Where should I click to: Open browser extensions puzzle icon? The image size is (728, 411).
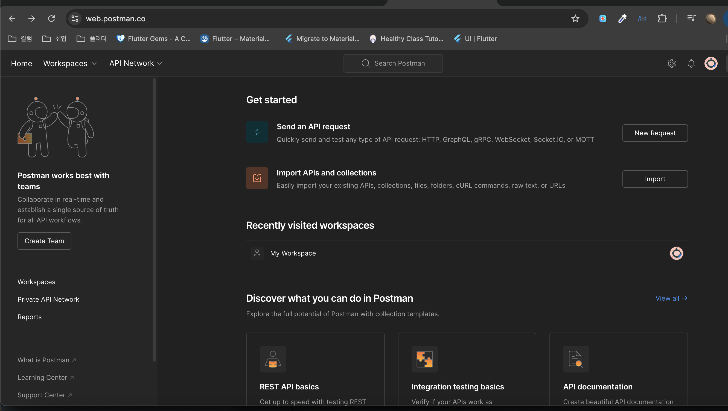pyautogui.click(x=662, y=19)
